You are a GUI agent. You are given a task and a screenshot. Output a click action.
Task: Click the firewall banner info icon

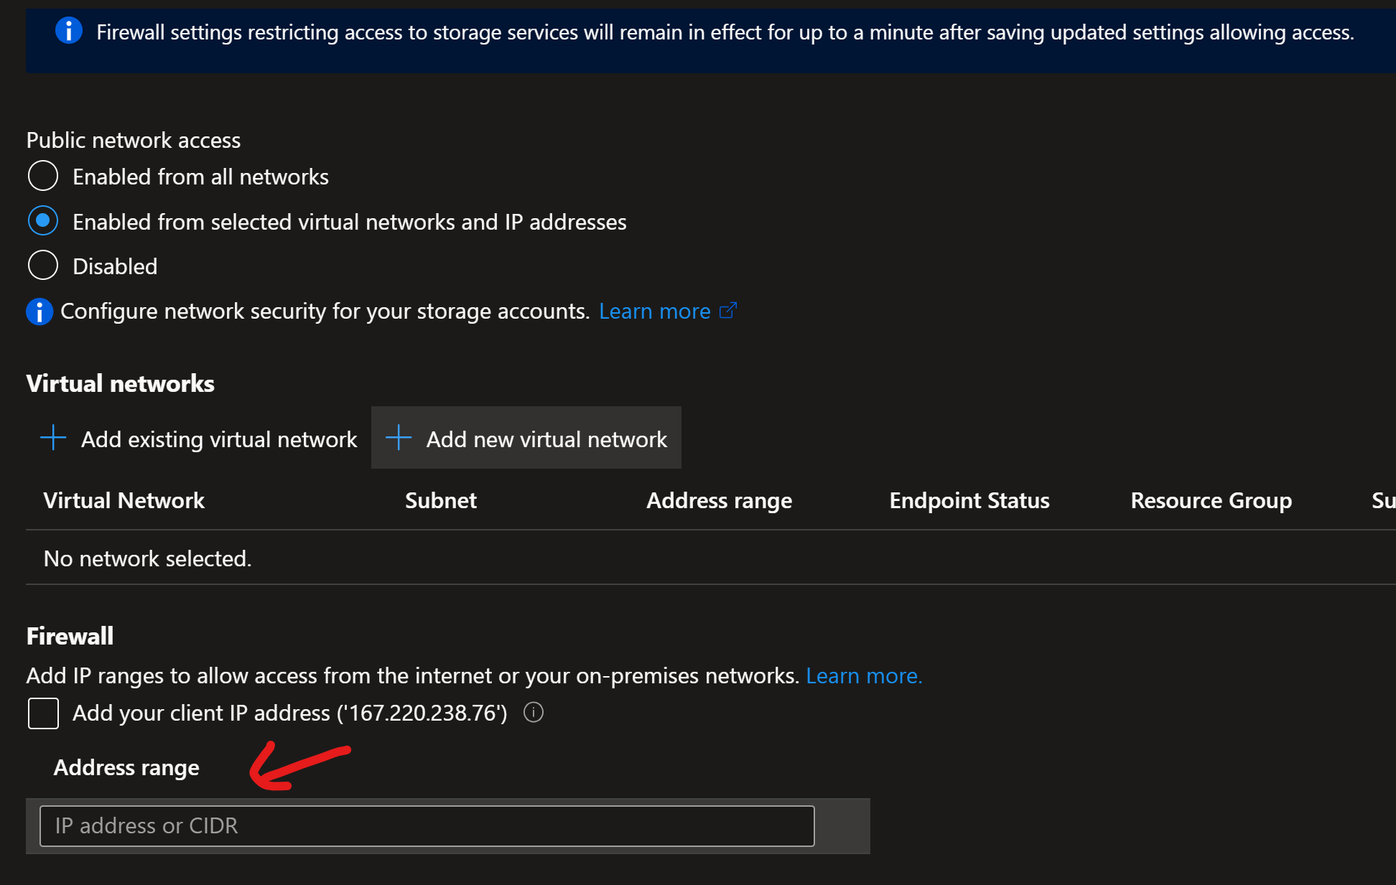[68, 31]
